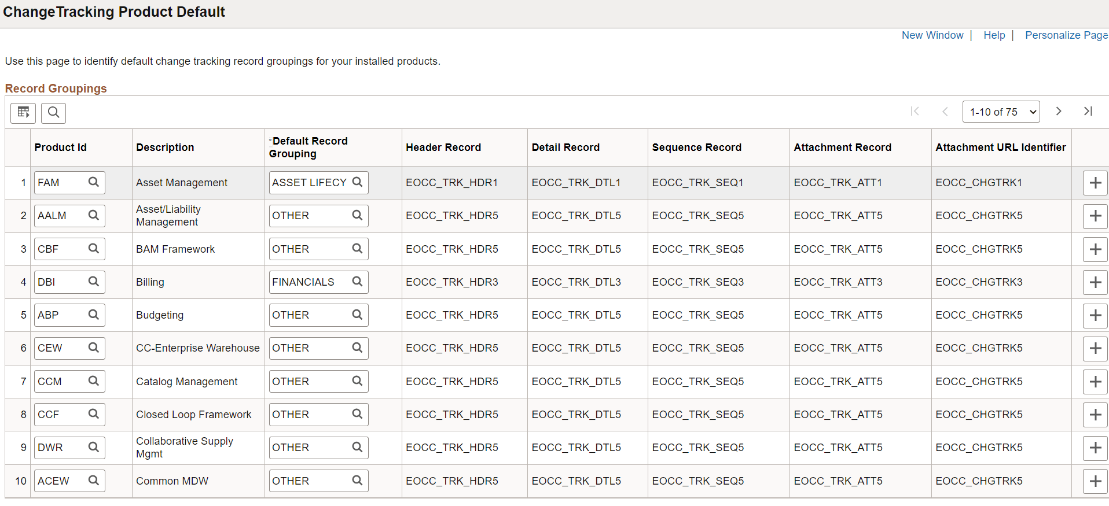Viewport: 1109px width, 506px height.
Task: Open Personalize Page link
Action: click(x=1066, y=35)
